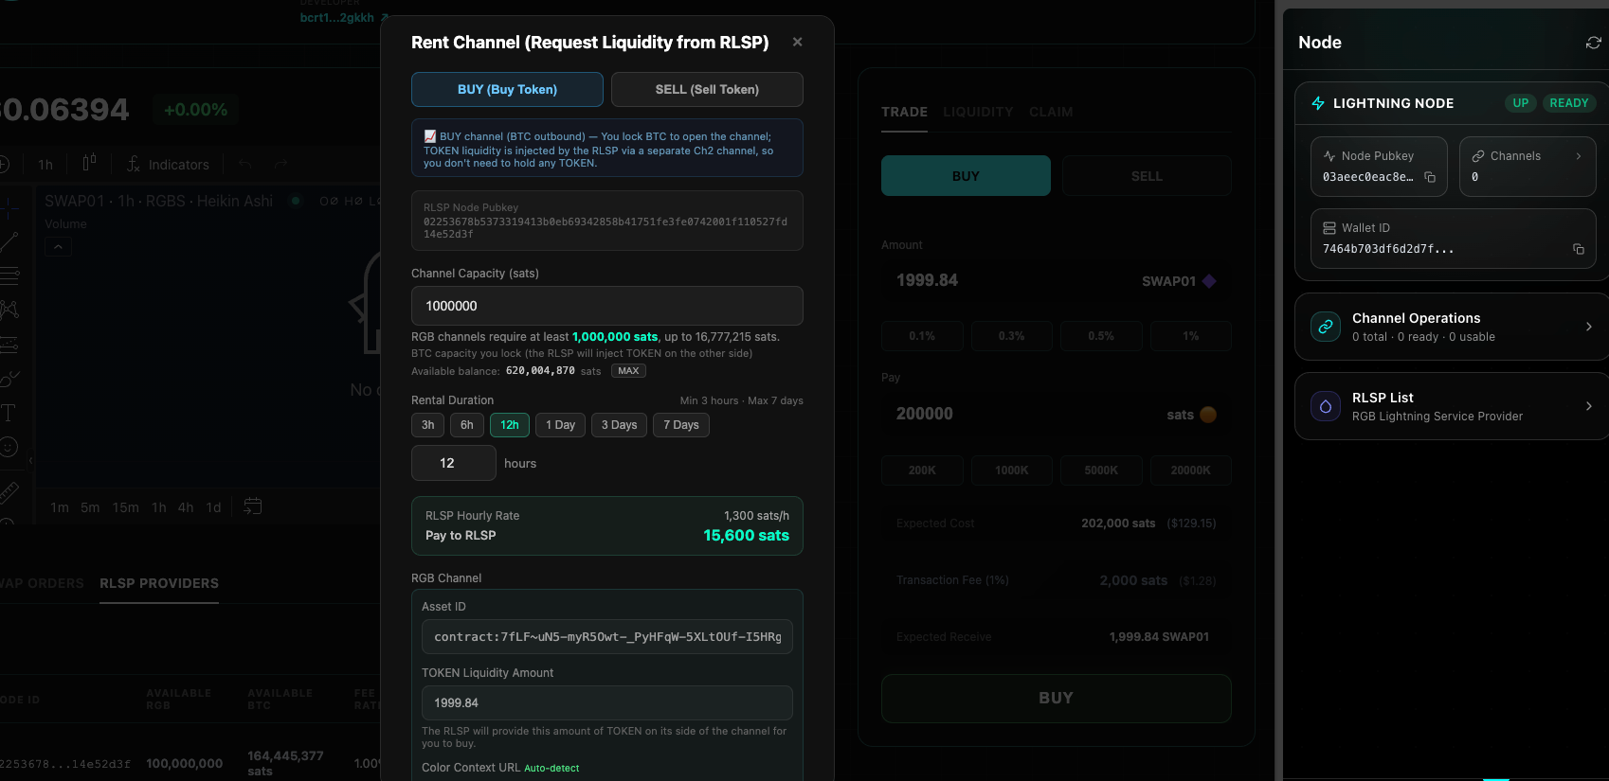Image resolution: width=1609 pixels, height=781 pixels.
Task: Copy the Node Pubkey value
Action: [x=1430, y=177]
